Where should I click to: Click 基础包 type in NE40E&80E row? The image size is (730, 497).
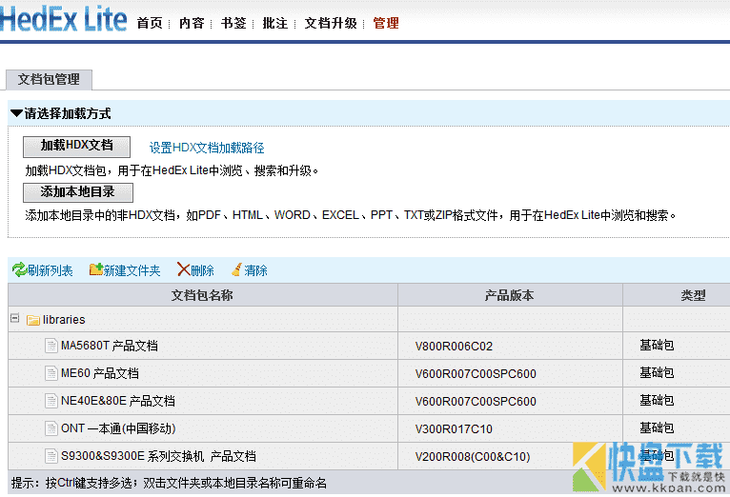click(x=657, y=400)
